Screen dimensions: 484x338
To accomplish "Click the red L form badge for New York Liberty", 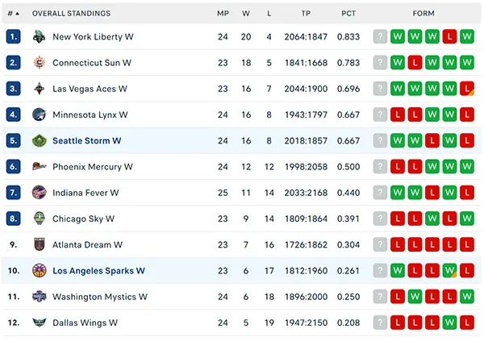I will pos(449,37).
